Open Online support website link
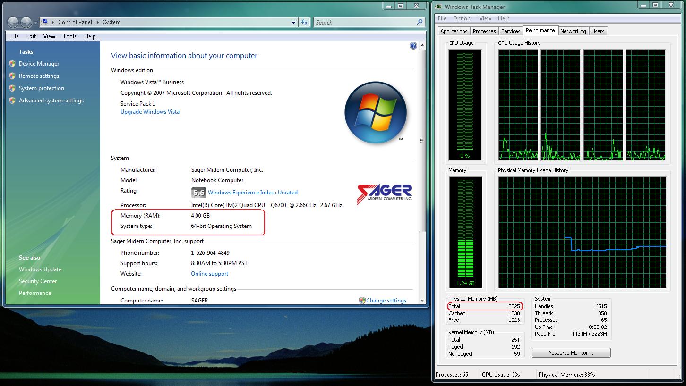686x386 pixels. click(209, 274)
